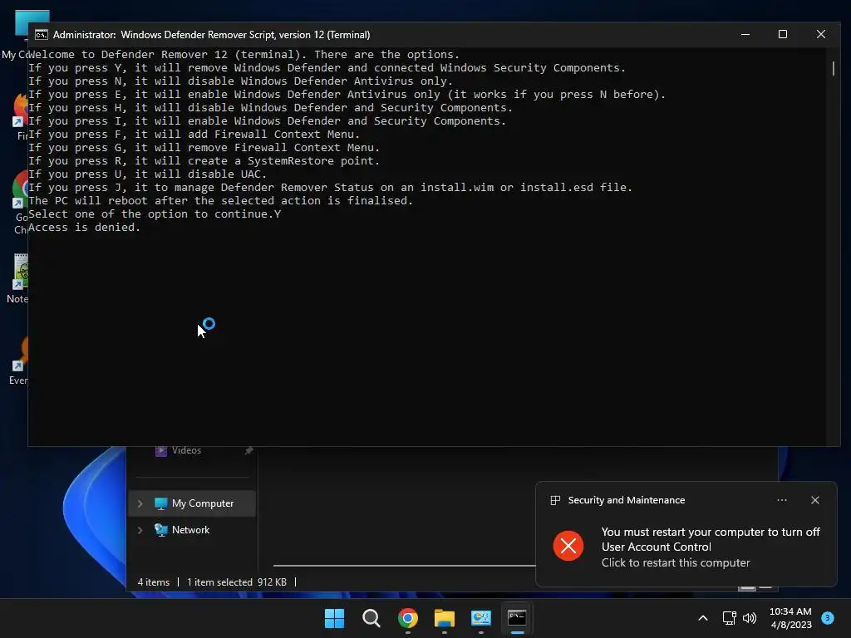Click the Explorer horizontal scrollbar
The height and width of the screenshot is (638, 851).
(x=405, y=565)
